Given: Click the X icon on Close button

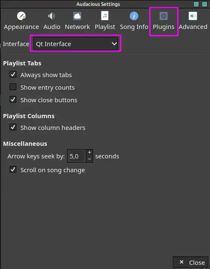Looking at the screenshot, I should point(182,262).
